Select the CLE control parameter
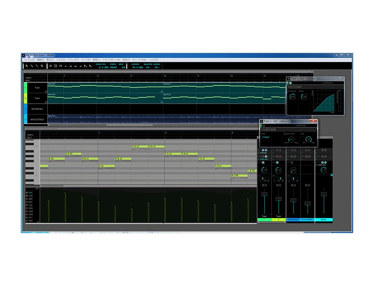This screenshot has height=286, width=374. click(x=30, y=205)
